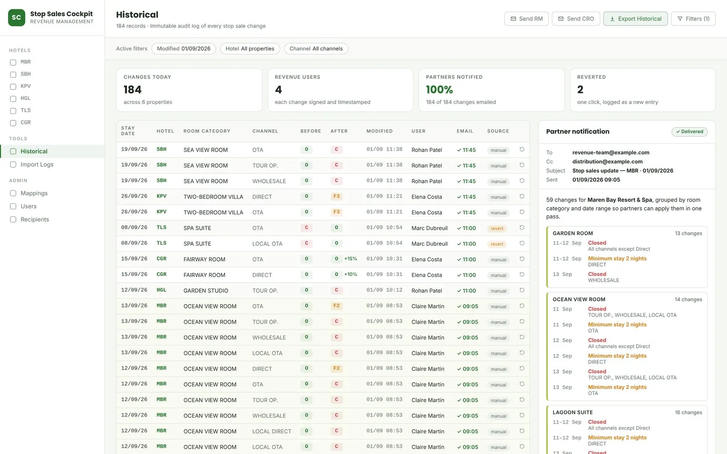Click the green SC app logo

point(16,18)
